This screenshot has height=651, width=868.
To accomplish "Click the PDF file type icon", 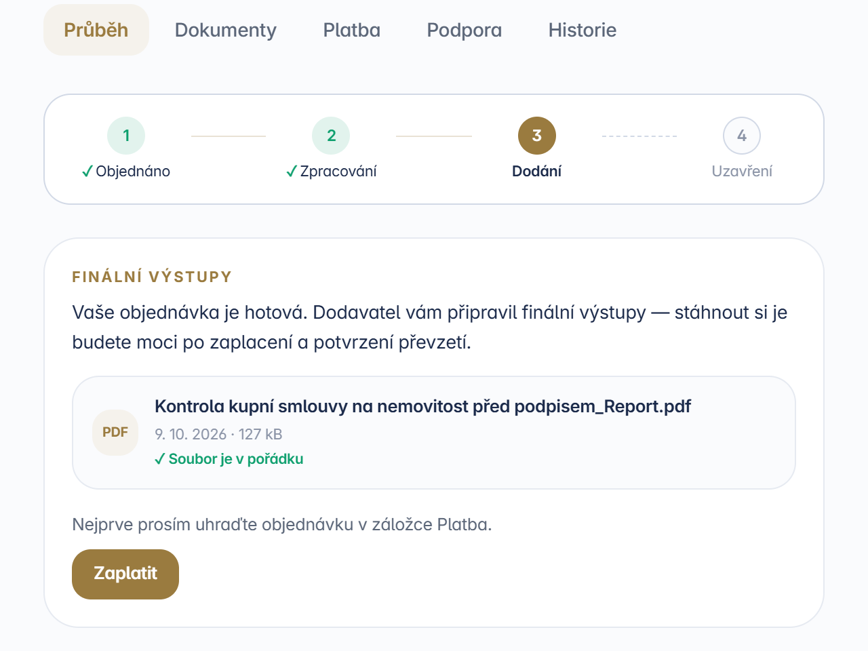I will [x=115, y=433].
